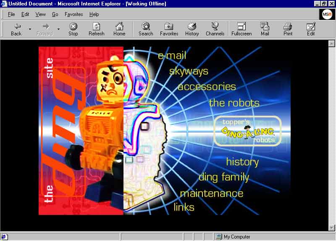Open the Back history dropdown arrow
The height and width of the screenshot is (241, 336).
30,29
